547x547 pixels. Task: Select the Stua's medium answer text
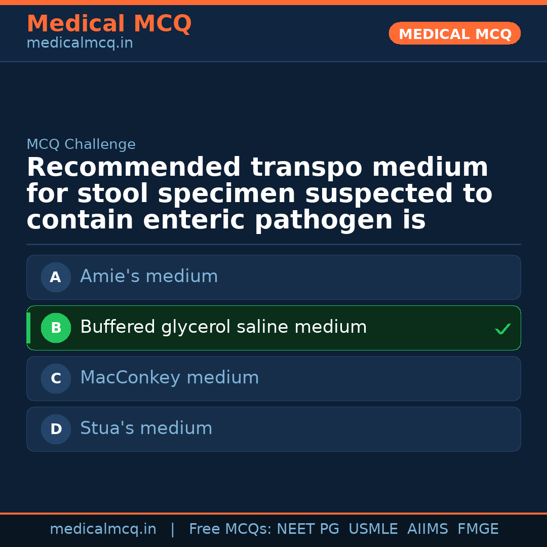coord(146,428)
